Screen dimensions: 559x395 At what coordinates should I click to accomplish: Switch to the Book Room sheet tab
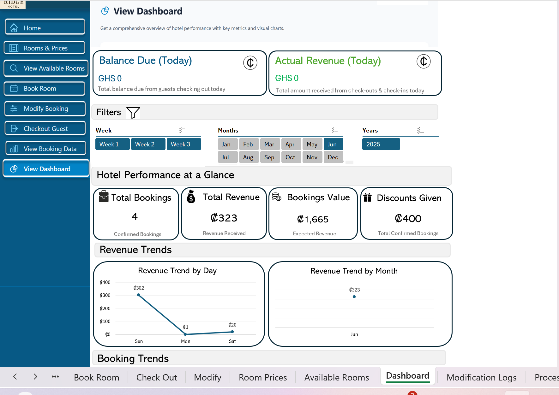[x=96, y=377]
